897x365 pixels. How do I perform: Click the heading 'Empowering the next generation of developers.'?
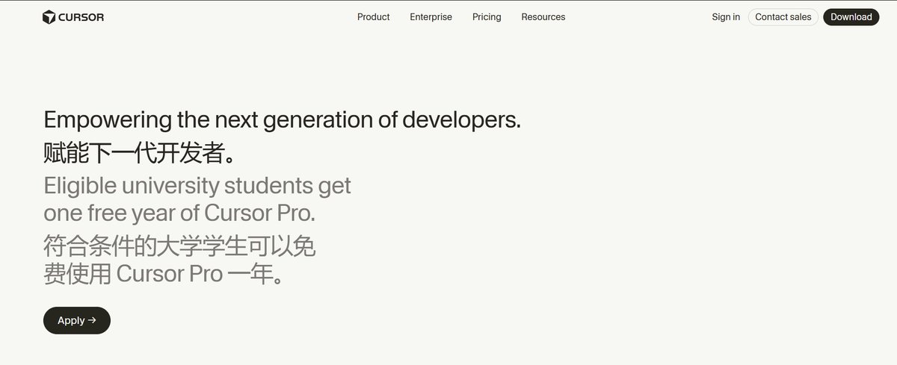click(x=283, y=120)
